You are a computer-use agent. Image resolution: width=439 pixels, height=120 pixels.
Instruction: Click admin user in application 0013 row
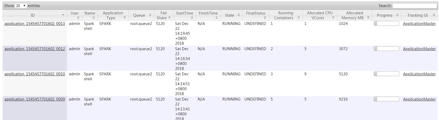point(75,24)
